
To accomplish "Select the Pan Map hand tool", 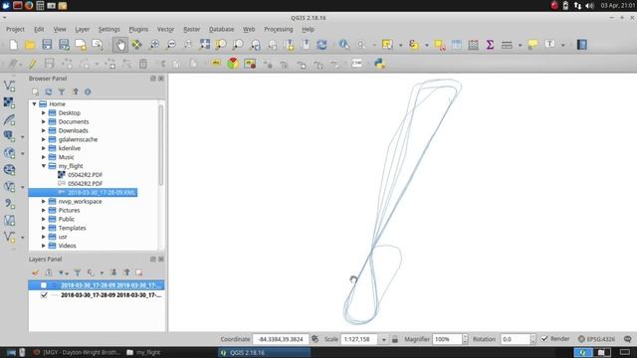I will [x=120, y=45].
